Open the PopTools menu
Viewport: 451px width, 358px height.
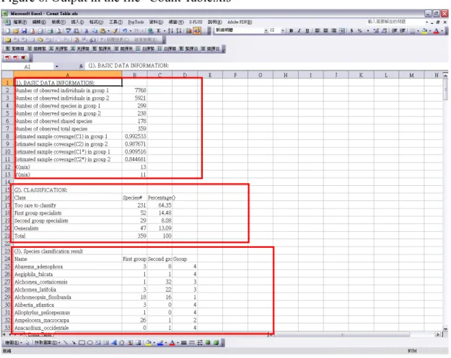tap(136, 22)
